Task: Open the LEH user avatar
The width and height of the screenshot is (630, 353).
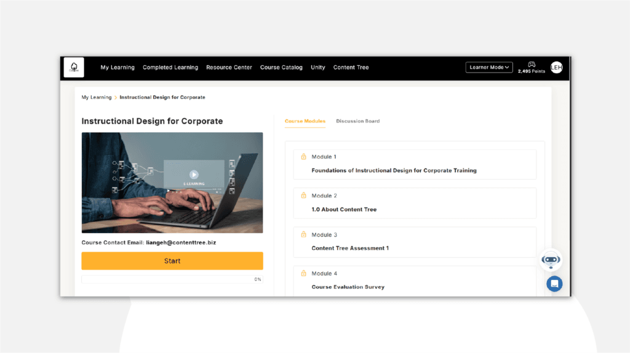Action: click(556, 68)
